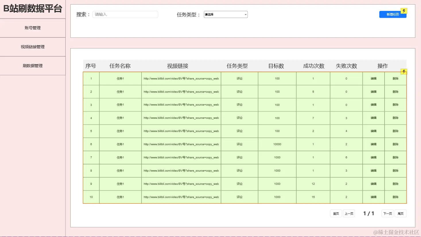The image size is (421, 237).
Task: Open 账号管理 in the sidebar
Action: [x=33, y=28]
